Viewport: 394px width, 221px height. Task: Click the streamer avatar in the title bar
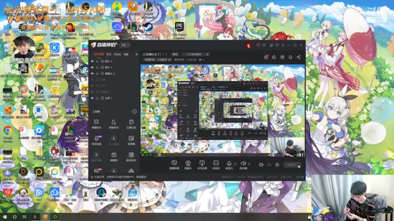coord(249,45)
